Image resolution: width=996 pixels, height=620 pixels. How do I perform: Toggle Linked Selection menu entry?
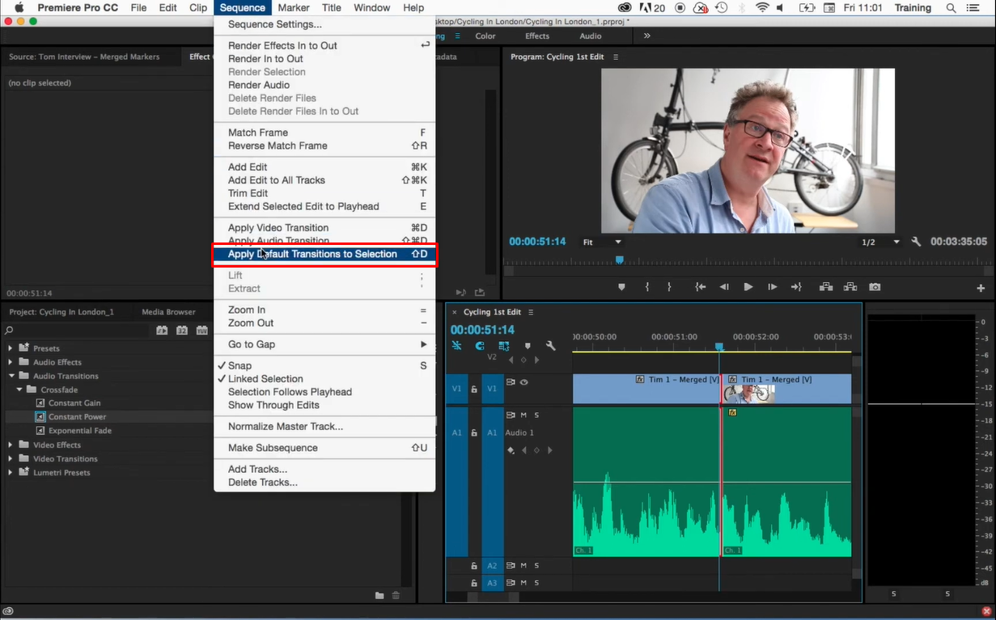(x=324, y=378)
